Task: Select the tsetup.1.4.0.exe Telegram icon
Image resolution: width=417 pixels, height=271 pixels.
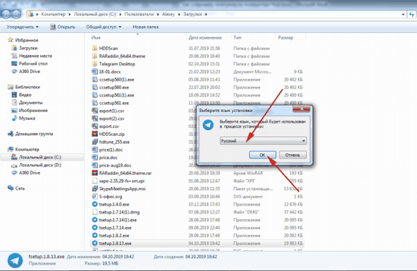Action: (95, 204)
